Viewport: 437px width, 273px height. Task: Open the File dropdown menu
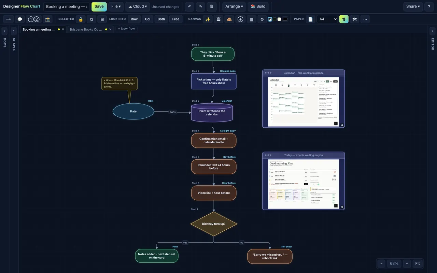[116, 6]
